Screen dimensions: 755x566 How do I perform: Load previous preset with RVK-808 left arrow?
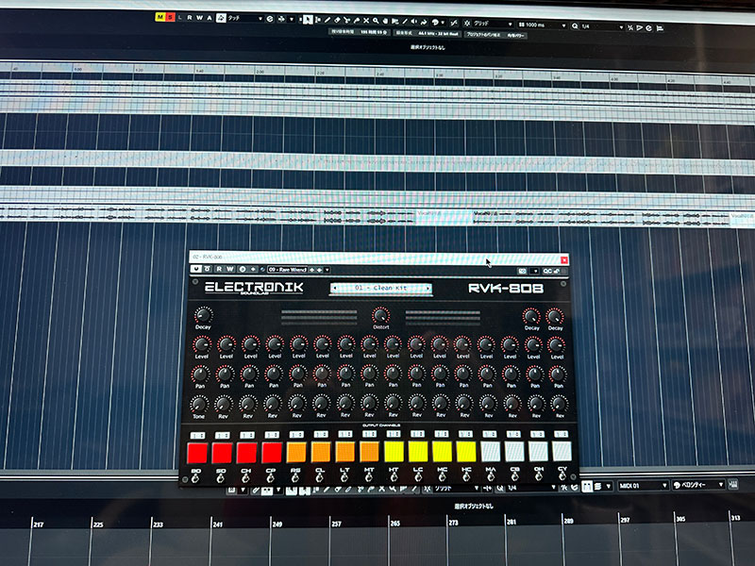(335, 288)
